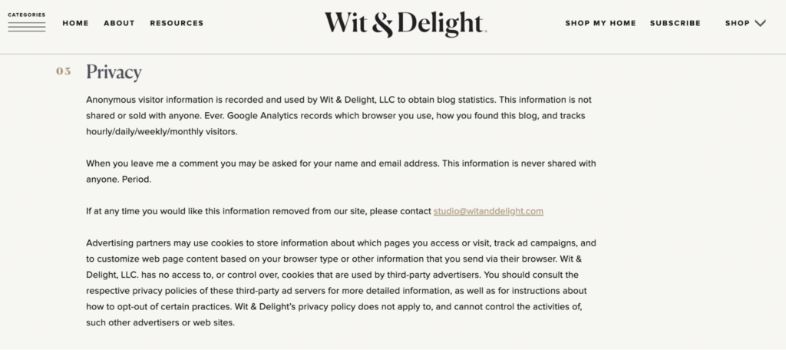Image resolution: width=786 pixels, height=350 pixels.
Task: Open the About menu item
Action: 119,23
